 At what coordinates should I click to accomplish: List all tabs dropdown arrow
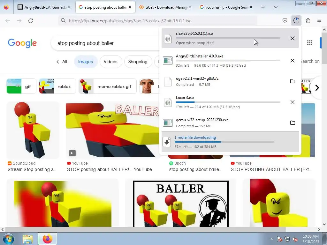click(276, 7)
